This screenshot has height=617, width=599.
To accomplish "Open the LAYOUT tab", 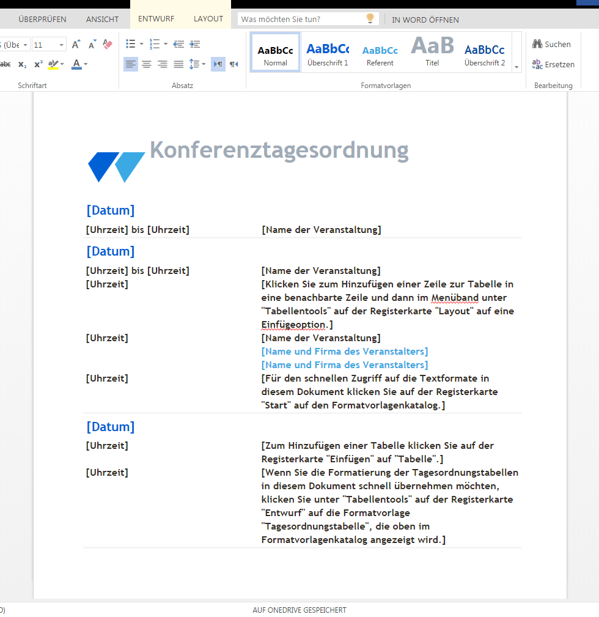I will (x=208, y=19).
